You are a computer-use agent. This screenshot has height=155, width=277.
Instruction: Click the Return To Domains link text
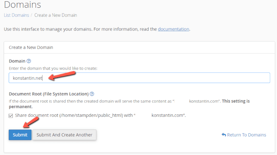[x=246, y=135]
